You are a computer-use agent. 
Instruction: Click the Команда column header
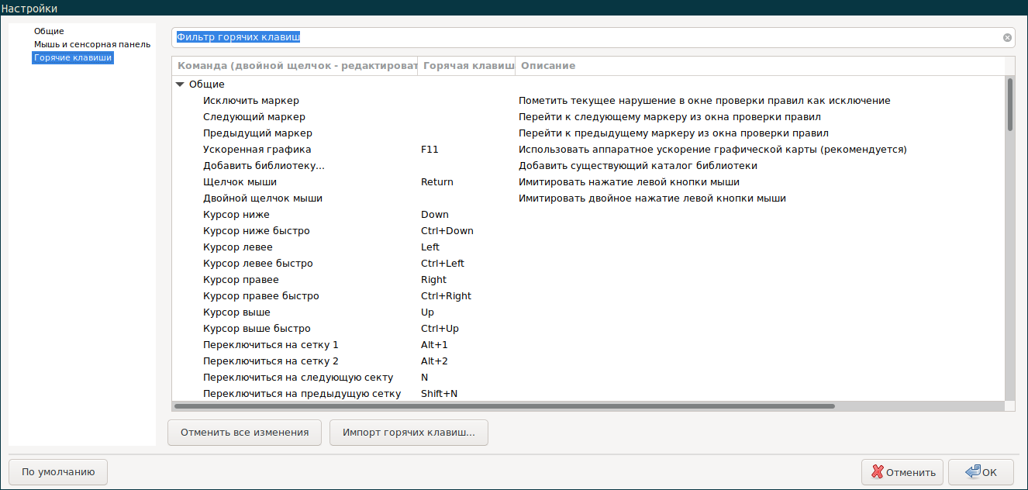pyautogui.click(x=295, y=65)
